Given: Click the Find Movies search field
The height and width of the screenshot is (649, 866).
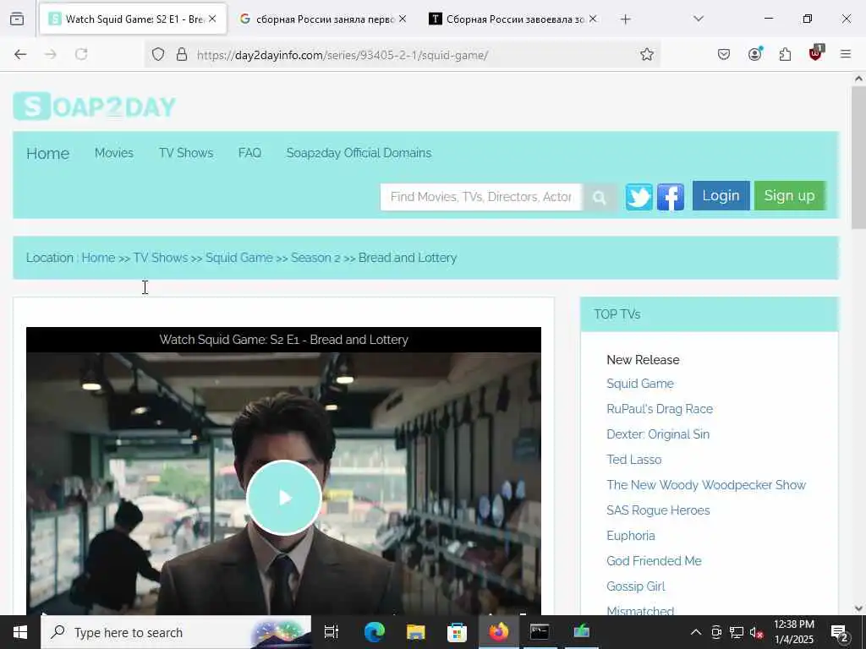Looking at the screenshot, I should (x=481, y=197).
